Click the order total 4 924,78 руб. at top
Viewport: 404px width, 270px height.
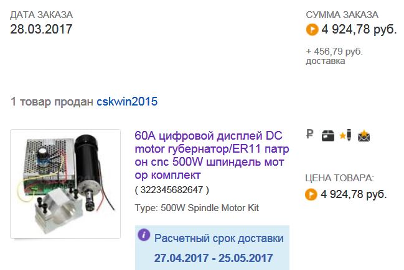359,29
